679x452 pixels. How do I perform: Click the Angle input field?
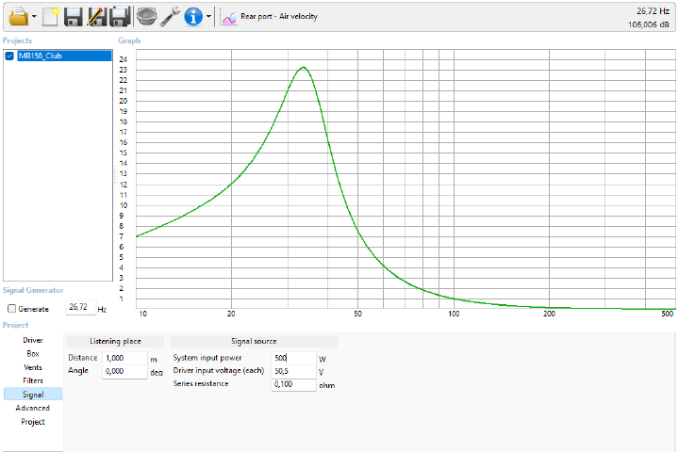(x=124, y=371)
